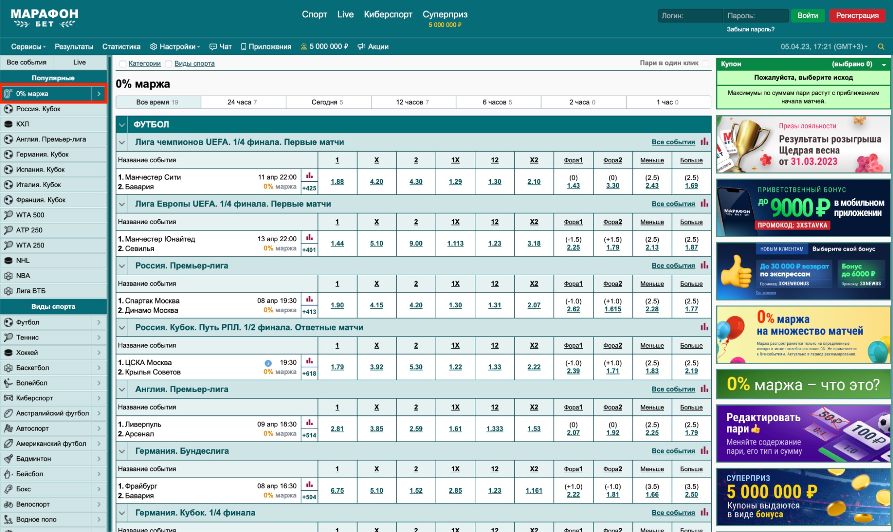Image resolution: width=893 pixels, height=532 pixels.
Task: Pick draw odds 5.10 in Манчестер Юнайтед–Севилья
Action: 377,243
